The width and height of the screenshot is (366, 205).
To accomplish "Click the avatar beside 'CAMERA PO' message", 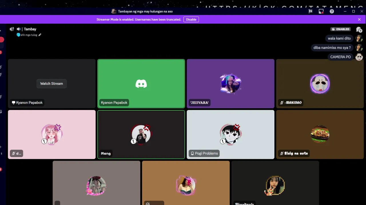I will point(359,57).
